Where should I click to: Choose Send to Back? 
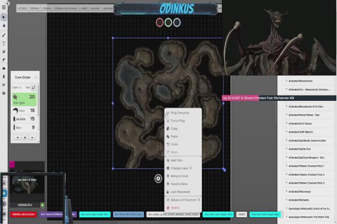(183, 184)
